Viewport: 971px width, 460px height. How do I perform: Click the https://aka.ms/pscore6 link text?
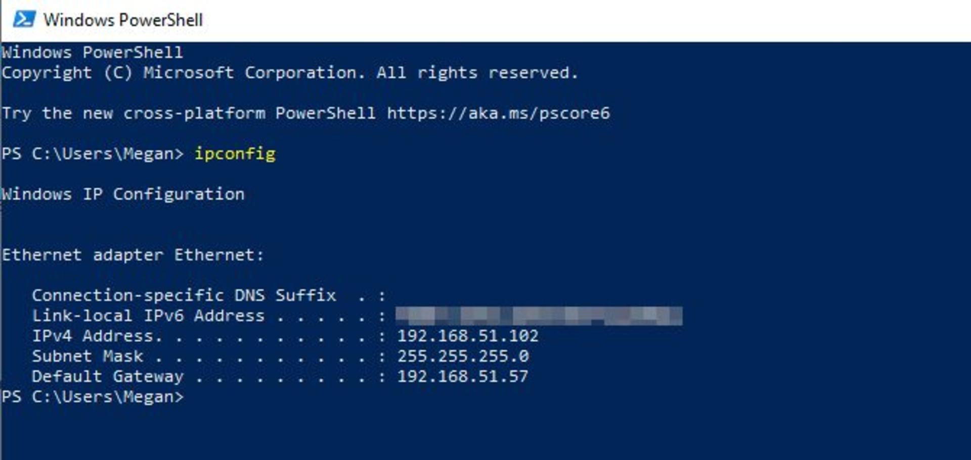(x=498, y=113)
